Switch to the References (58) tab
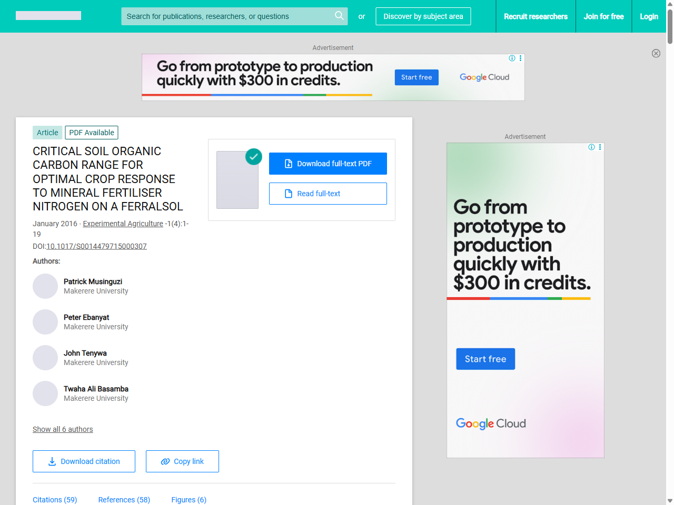The width and height of the screenshot is (674, 505). click(124, 500)
